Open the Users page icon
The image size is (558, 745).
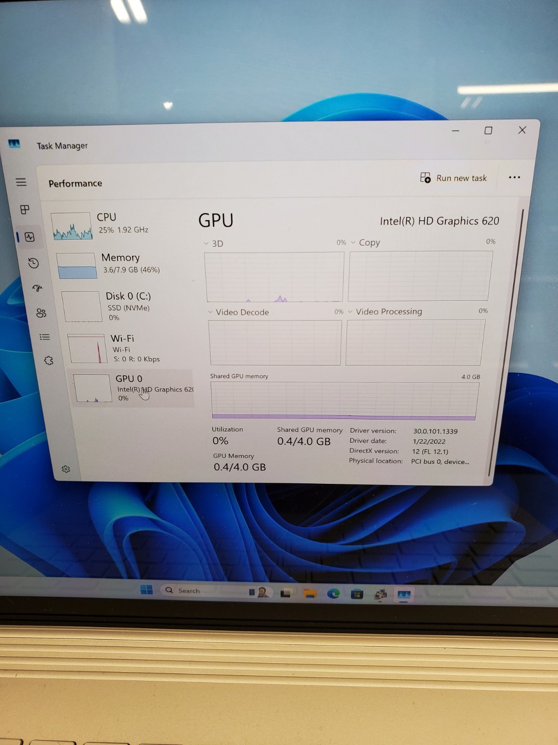[41, 313]
